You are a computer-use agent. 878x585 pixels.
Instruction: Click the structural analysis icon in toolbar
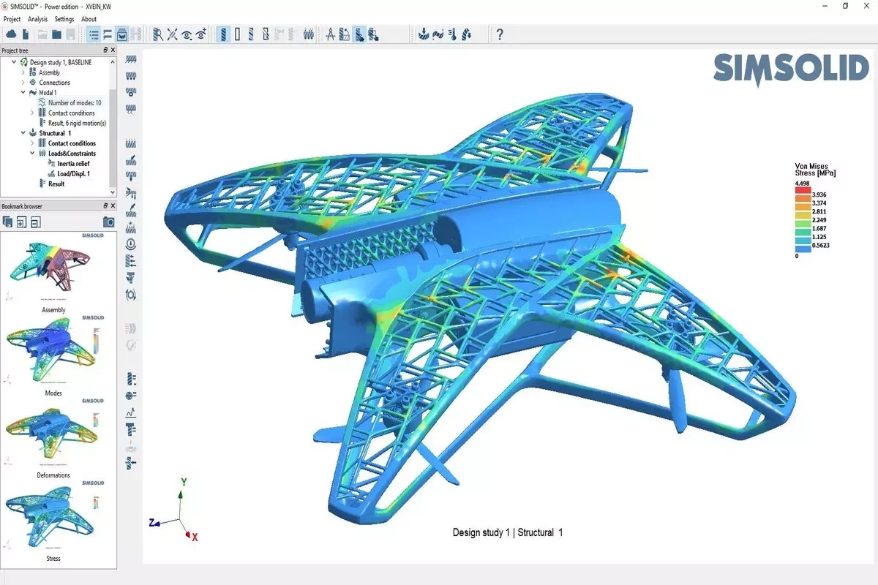(x=423, y=34)
